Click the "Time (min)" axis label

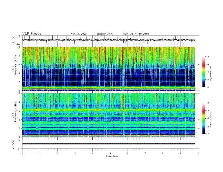tap(113, 156)
